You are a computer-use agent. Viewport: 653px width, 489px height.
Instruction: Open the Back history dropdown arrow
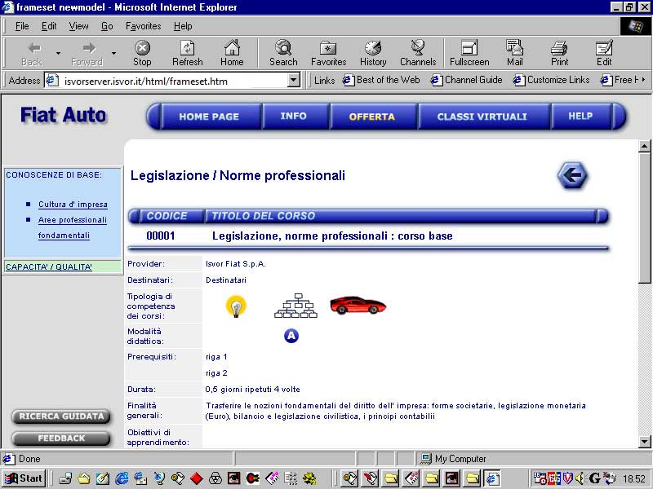point(58,53)
